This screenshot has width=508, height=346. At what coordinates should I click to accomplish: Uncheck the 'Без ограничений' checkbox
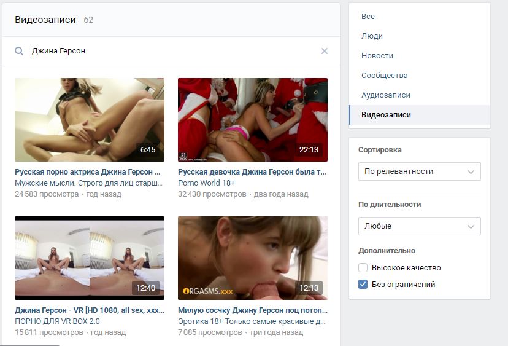coord(363,285)
